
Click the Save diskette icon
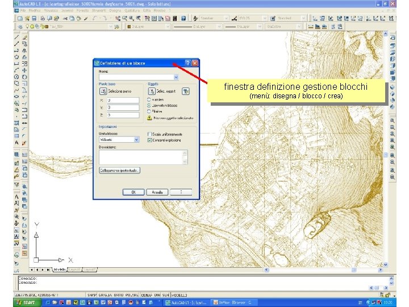pyautogui.click(x=34, y=18)
